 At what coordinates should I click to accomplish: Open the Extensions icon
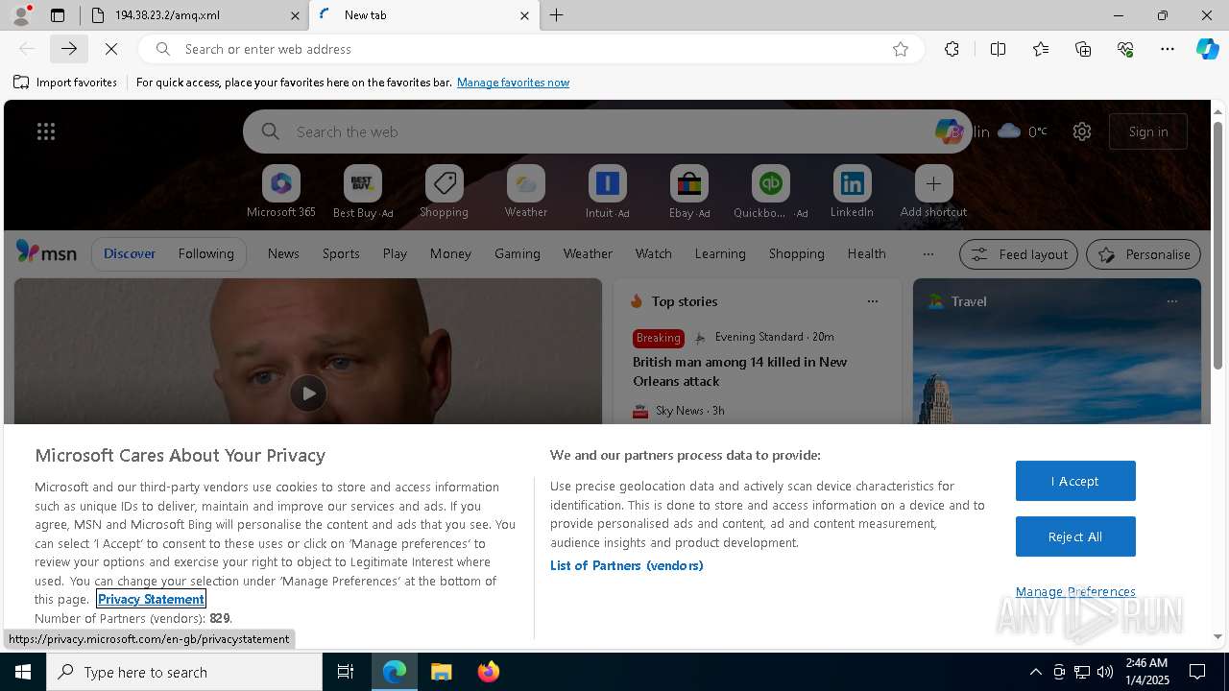952,49
